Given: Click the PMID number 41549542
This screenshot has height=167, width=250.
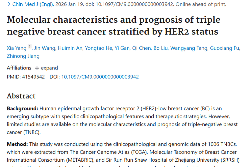Looking at the screenshot, I should 33,76.
